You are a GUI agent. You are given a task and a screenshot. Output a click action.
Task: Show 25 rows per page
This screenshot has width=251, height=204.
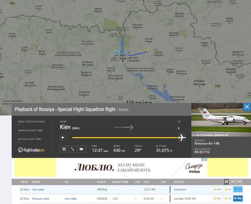pos(226,181)
